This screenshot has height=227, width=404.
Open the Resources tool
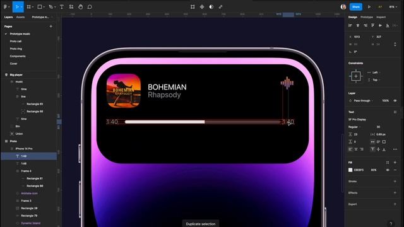tap(71, 7)
